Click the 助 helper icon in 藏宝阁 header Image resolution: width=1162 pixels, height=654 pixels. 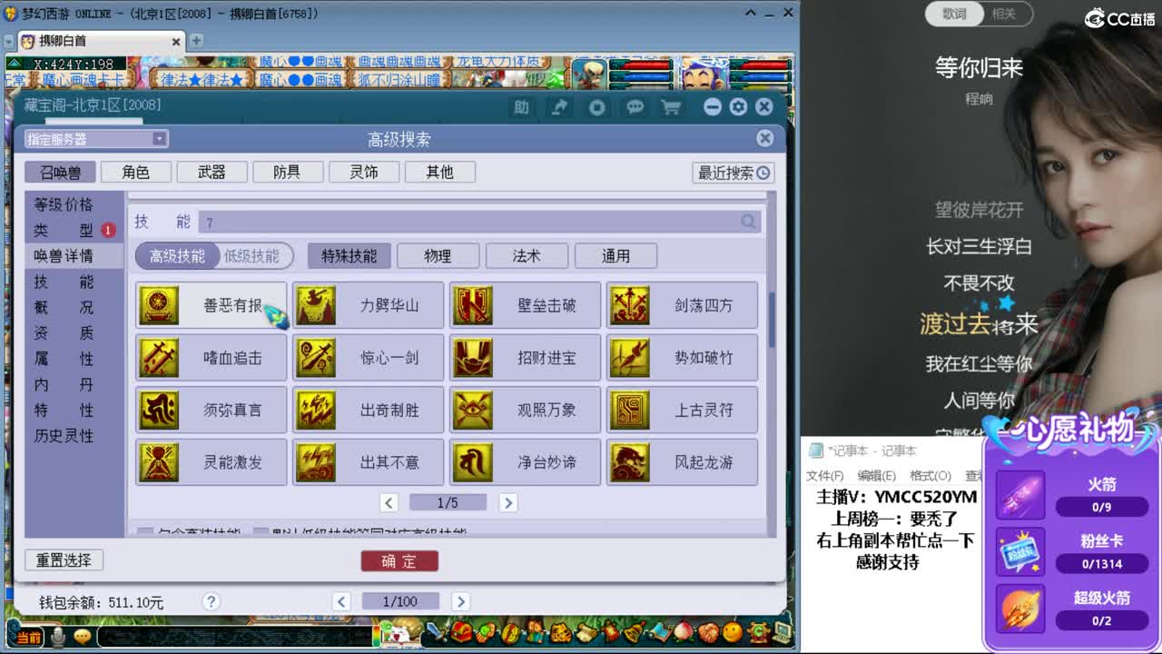pyautogui.click(x=521, y=107)
